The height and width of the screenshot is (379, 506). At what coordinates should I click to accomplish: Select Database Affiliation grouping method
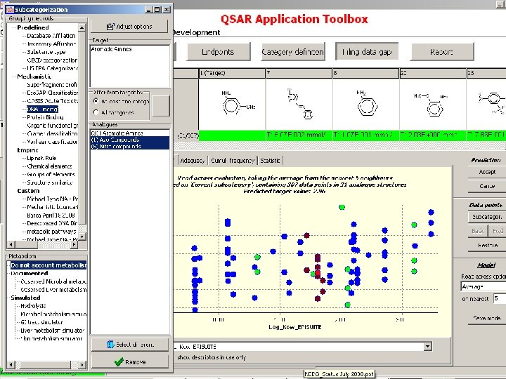click(x=51, y=36)
